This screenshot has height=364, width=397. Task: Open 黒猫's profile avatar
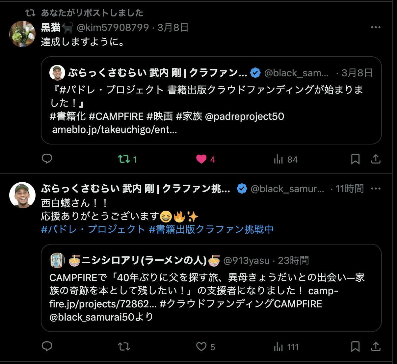22,34
